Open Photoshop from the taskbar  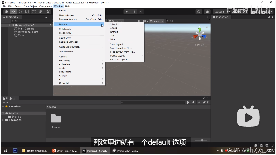pos(15,151)
